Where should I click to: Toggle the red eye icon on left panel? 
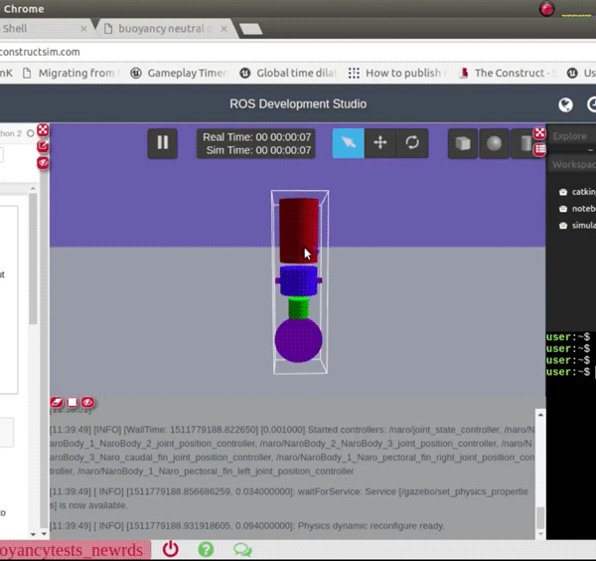pyautogui.click(x=43, y=163)
